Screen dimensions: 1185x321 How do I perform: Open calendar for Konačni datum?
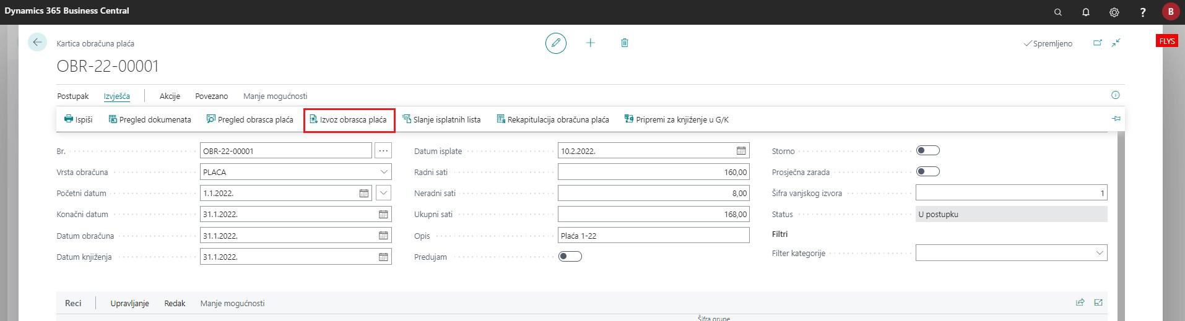point(383,214)
